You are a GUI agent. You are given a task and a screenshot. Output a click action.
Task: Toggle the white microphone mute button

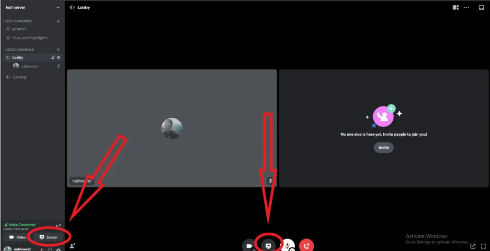[287, 246]
